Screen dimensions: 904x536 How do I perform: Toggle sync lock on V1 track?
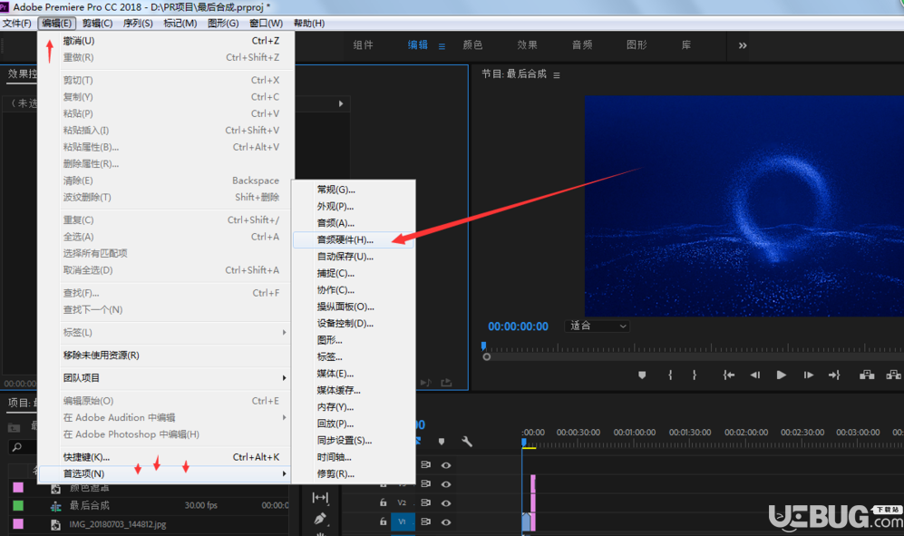click(425, 521)
